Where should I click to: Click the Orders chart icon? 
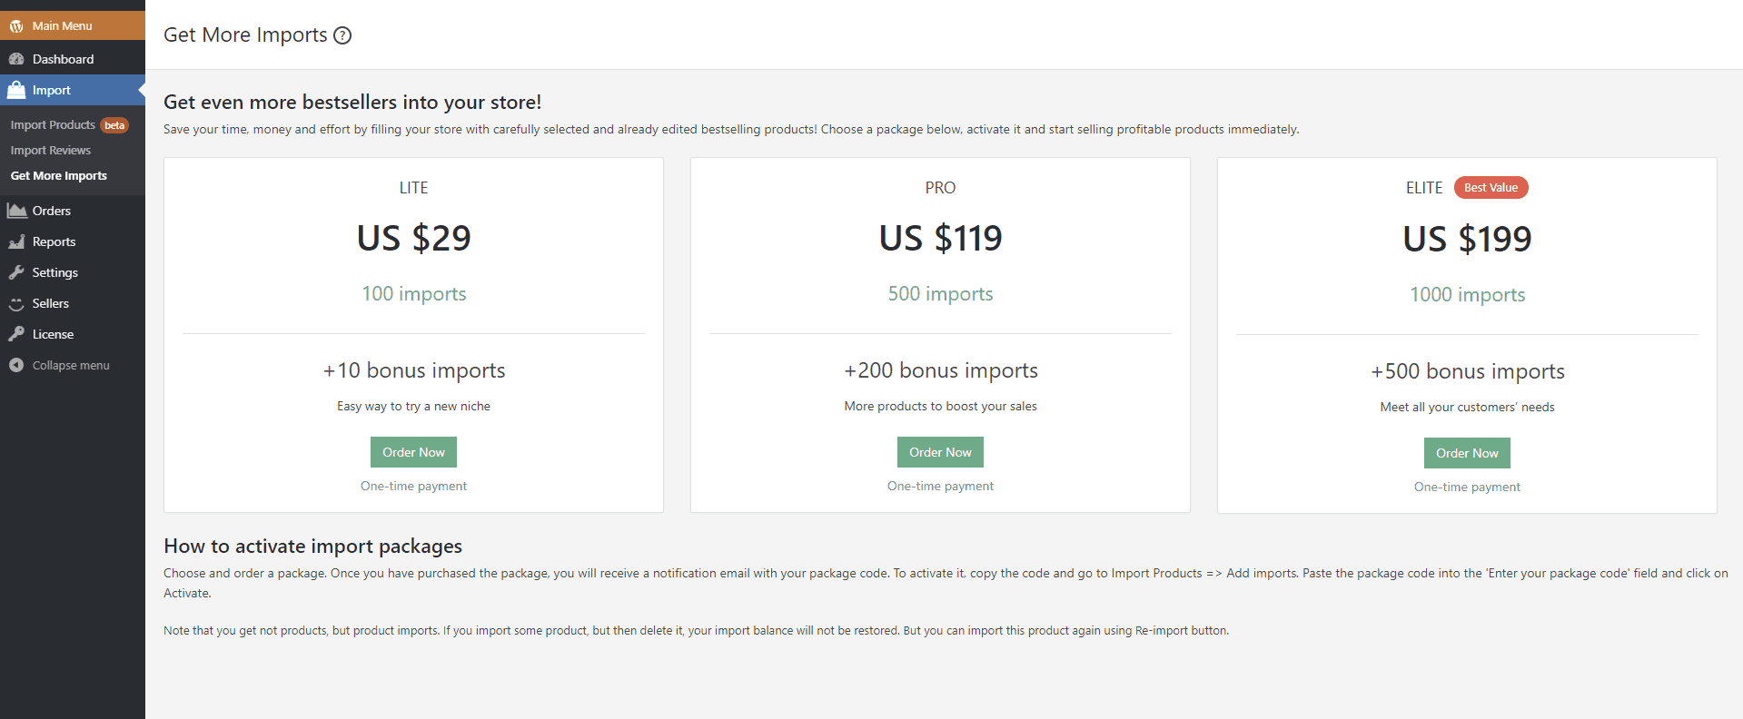18,210
